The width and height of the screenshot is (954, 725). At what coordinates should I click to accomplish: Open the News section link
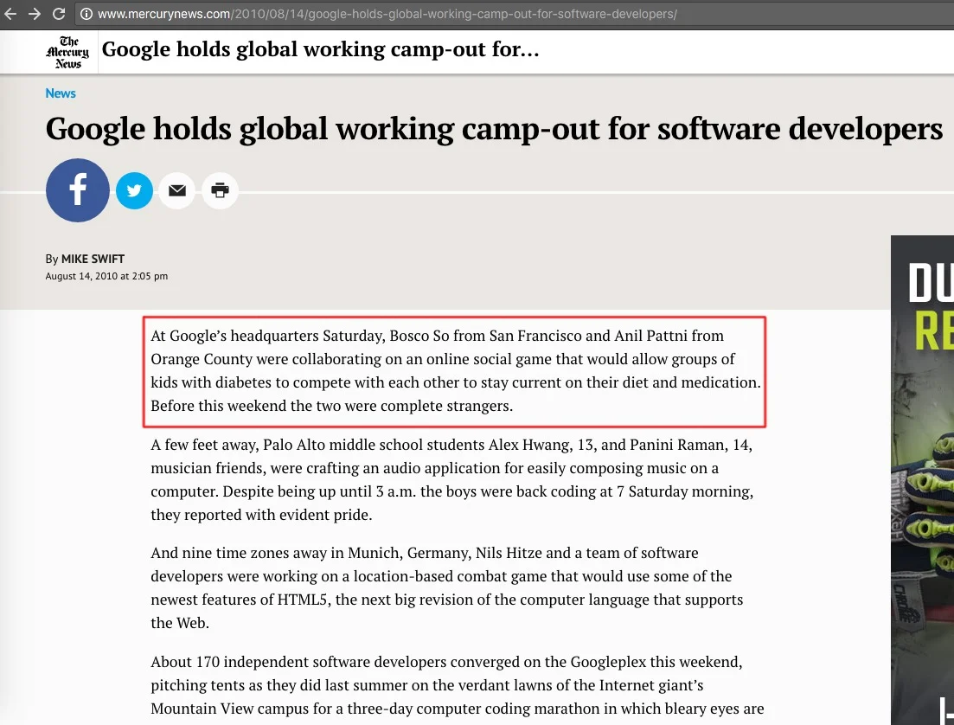pyautogui.click(x=61, y=93)
